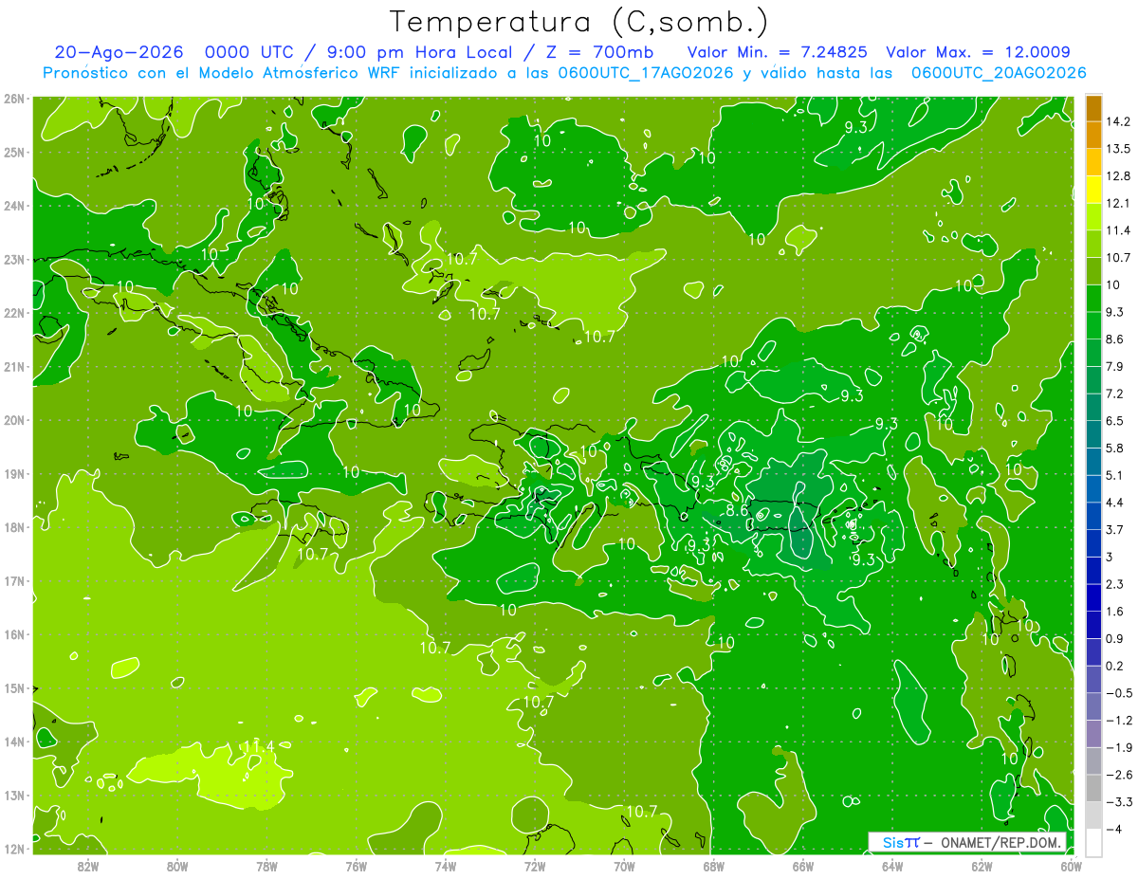Click the "62W" longitude axis label

point(982,866)
